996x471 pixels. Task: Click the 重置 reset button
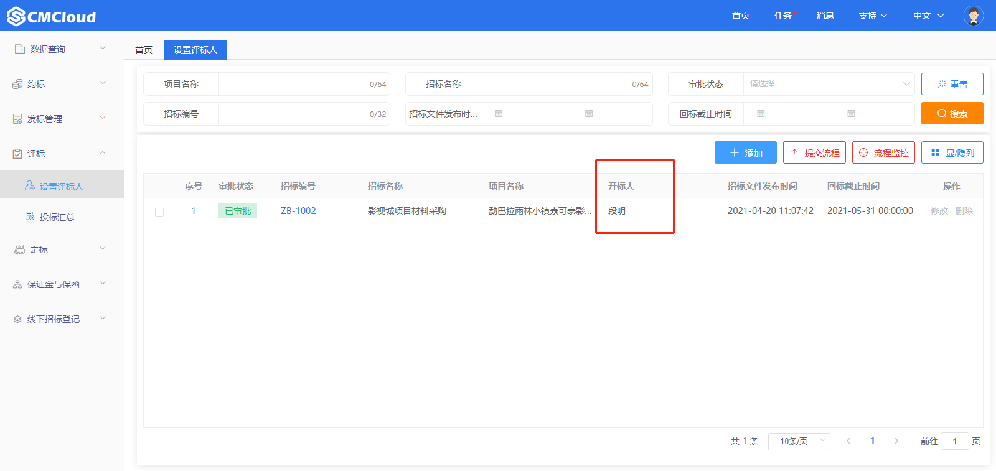click(952, 84)
